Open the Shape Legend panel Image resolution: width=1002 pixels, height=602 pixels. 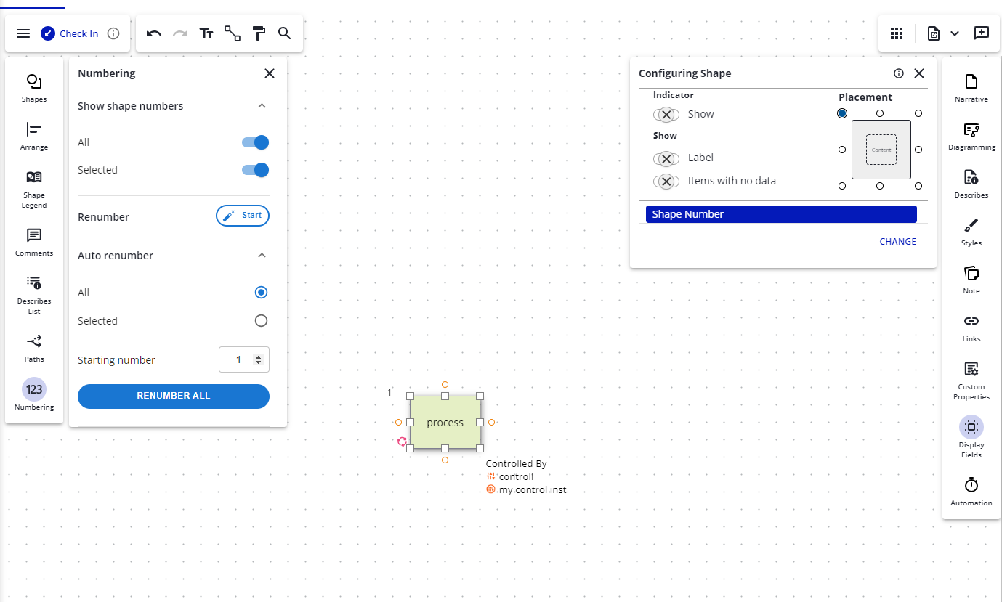33,178
